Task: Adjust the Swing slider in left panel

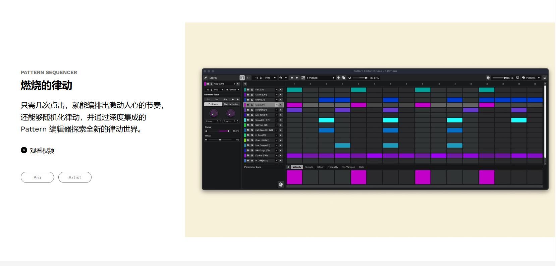Action: point(229,131)
